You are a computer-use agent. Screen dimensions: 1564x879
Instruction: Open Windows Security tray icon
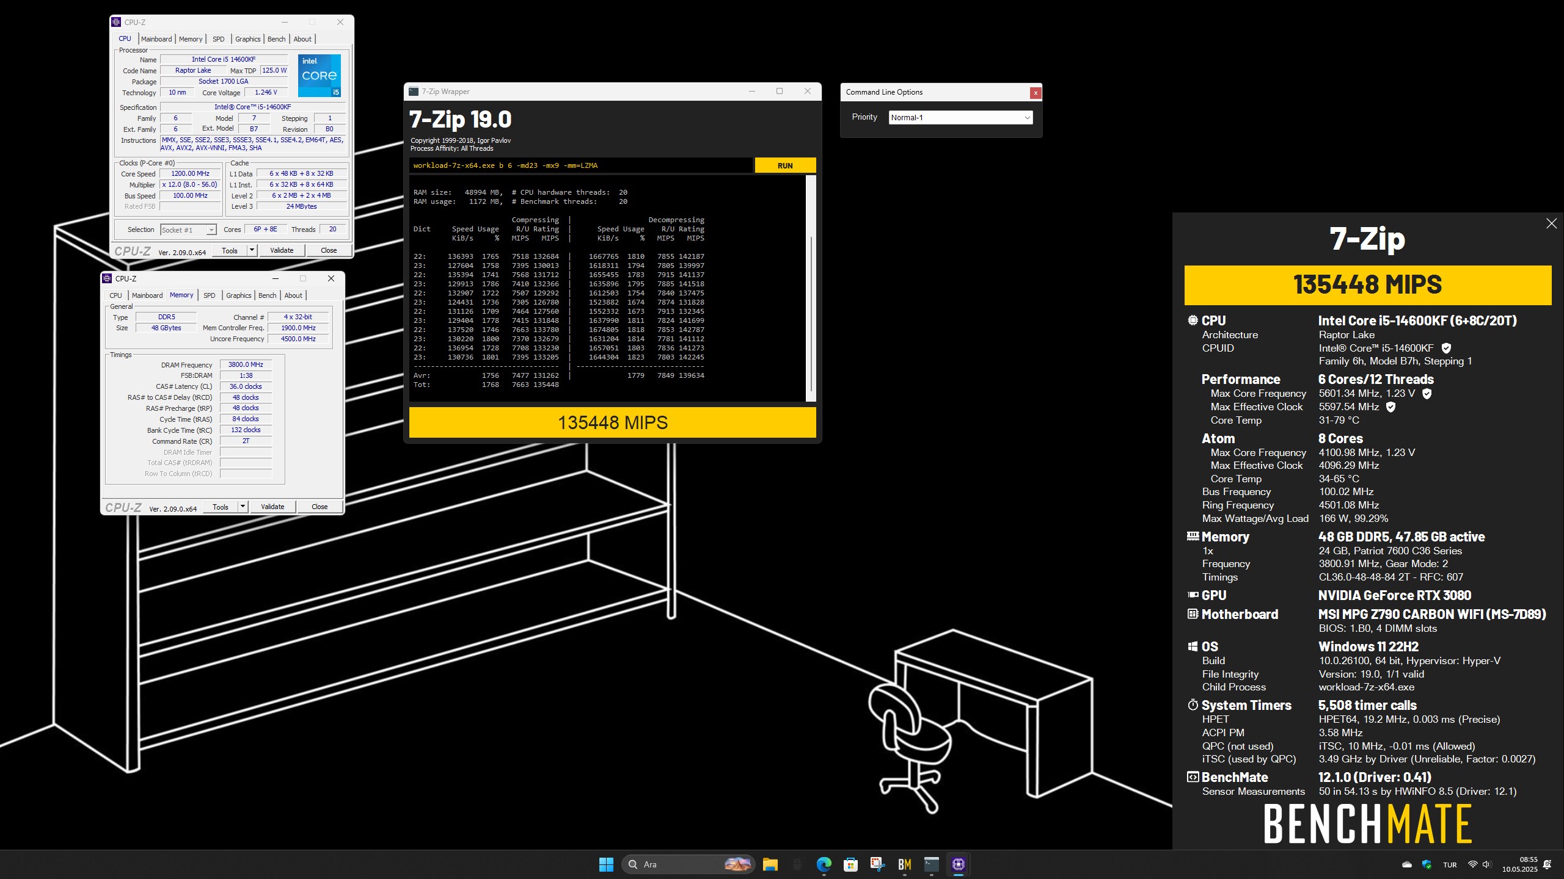click(1427, 864)
